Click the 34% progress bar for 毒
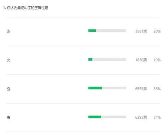 (107, 117)
